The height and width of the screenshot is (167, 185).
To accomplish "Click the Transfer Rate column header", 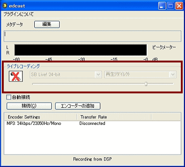I will [x=114, y=117].
